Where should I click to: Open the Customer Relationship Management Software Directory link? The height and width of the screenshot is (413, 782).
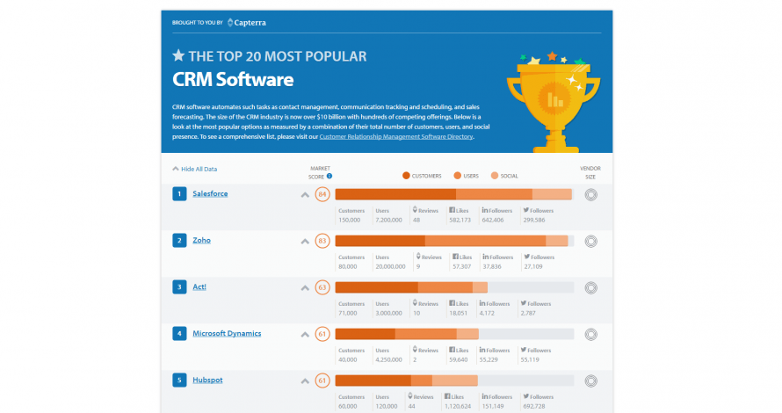396,137
